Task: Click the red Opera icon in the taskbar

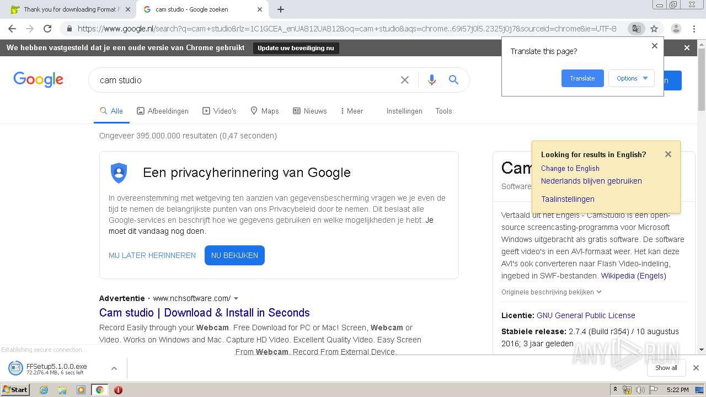Action: (118, 390)
